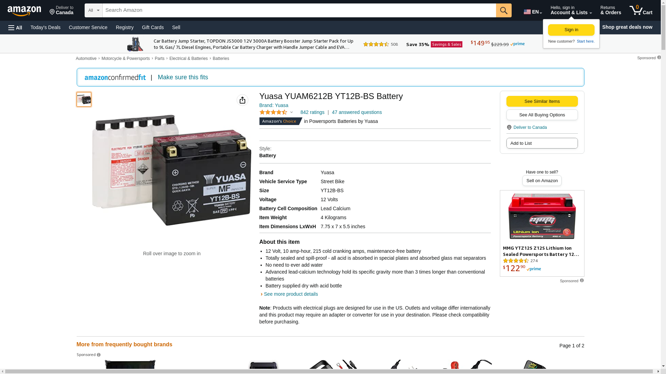666x374 pixels.
Task: Go to Gift Cards nav item
Action: pyautogui.click(x=153, y=27)
